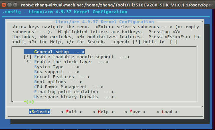Click the Select button

[x=40, y=112]
